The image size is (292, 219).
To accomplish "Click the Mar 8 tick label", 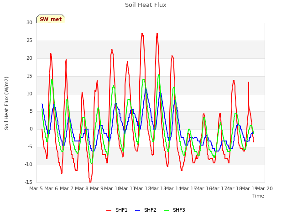I will point(82,188).
